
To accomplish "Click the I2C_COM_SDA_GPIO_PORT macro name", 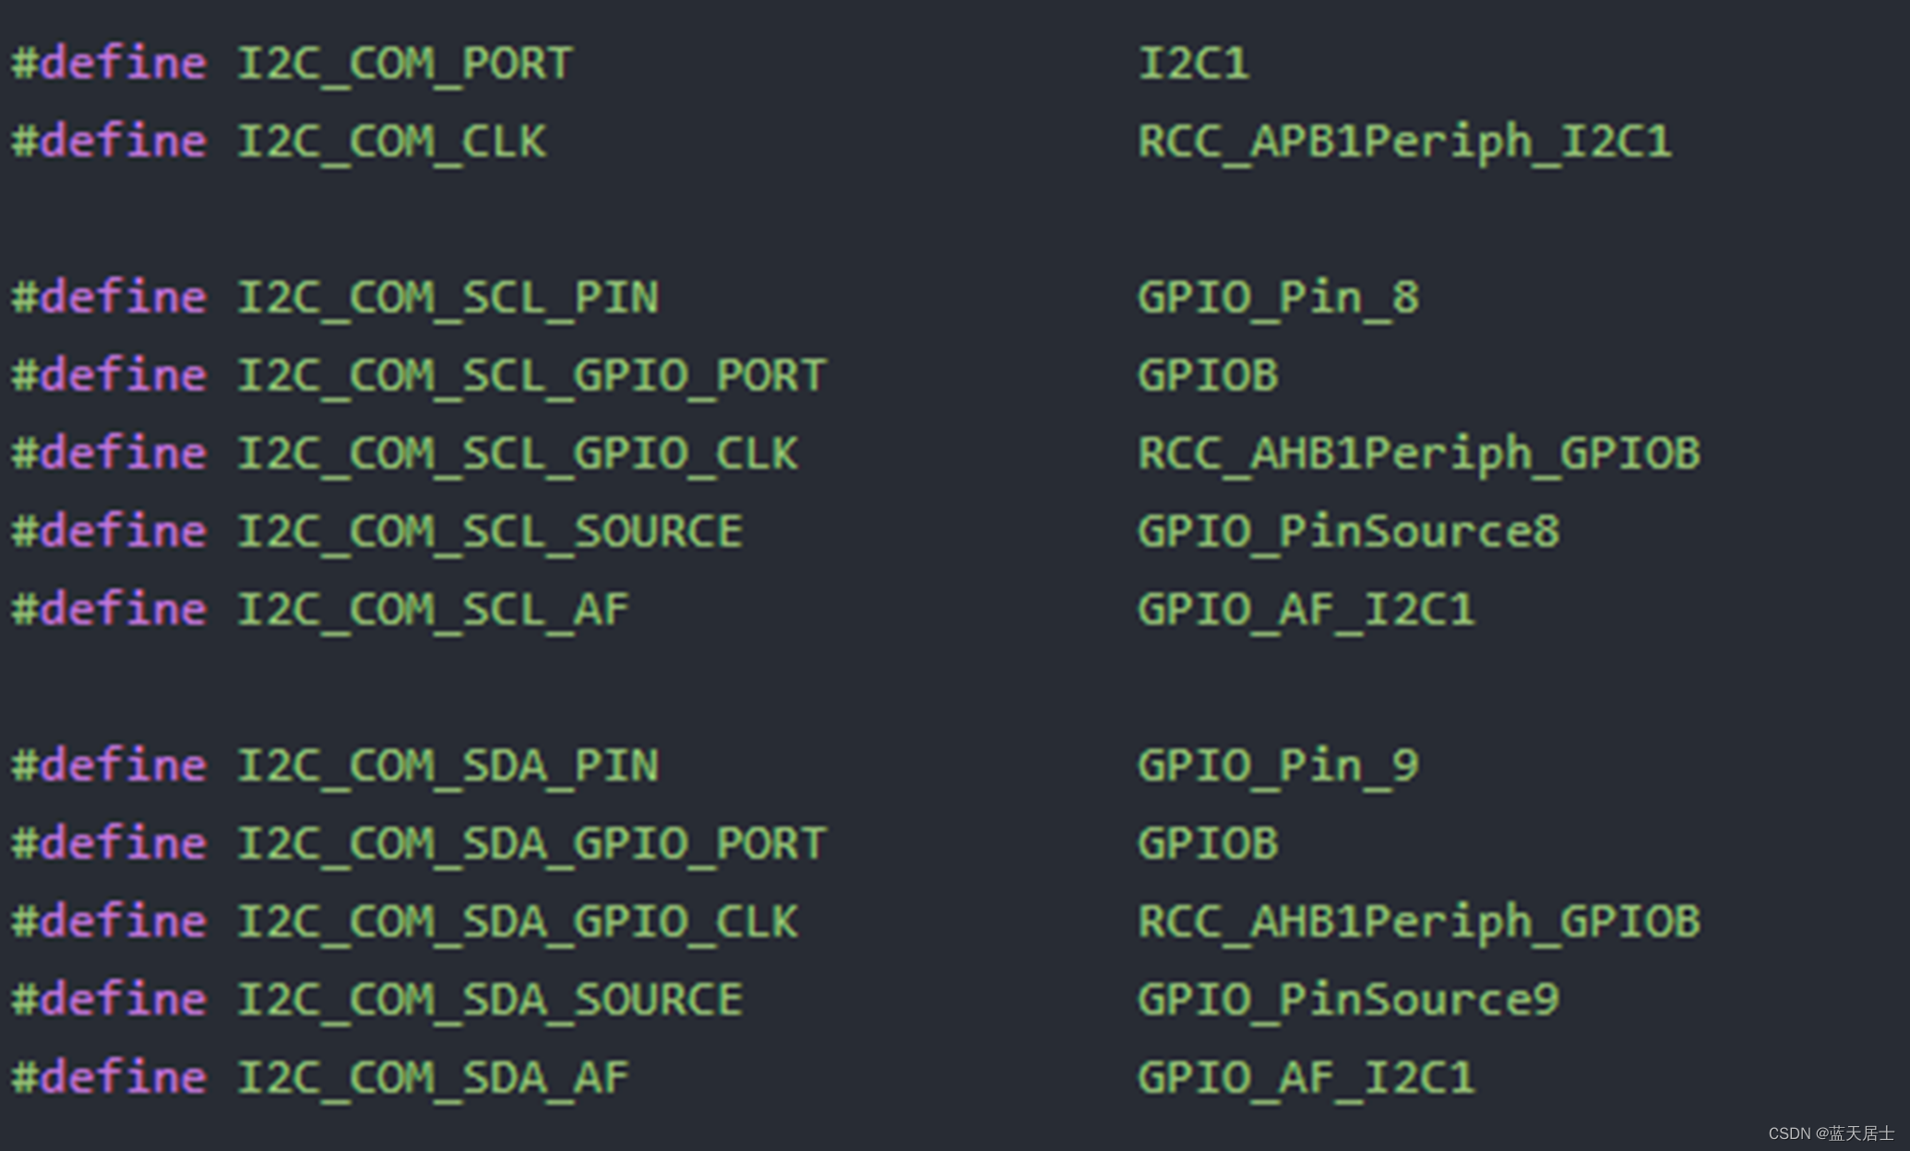I will pyautogui.click(x=532, y=844).
